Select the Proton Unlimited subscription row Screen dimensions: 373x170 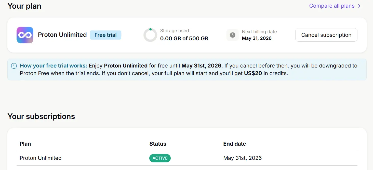point(187,158)
